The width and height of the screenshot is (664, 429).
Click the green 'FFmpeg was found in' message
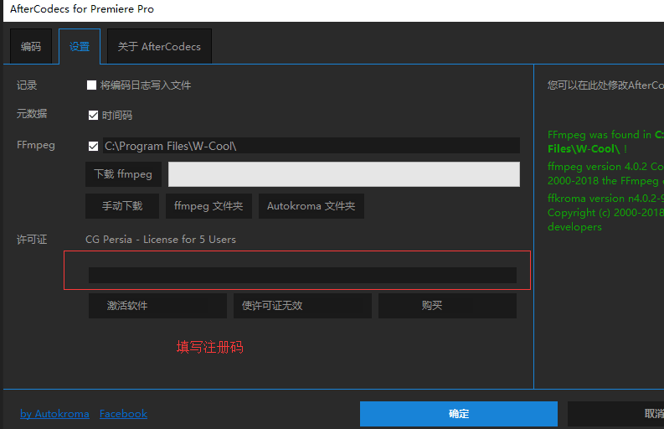coord(605,142)
